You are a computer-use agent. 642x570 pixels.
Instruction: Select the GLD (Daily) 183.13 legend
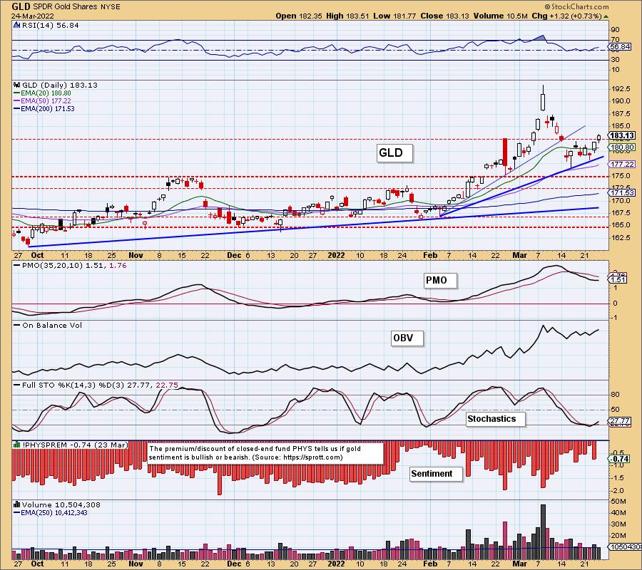click(x=60, y=85)
